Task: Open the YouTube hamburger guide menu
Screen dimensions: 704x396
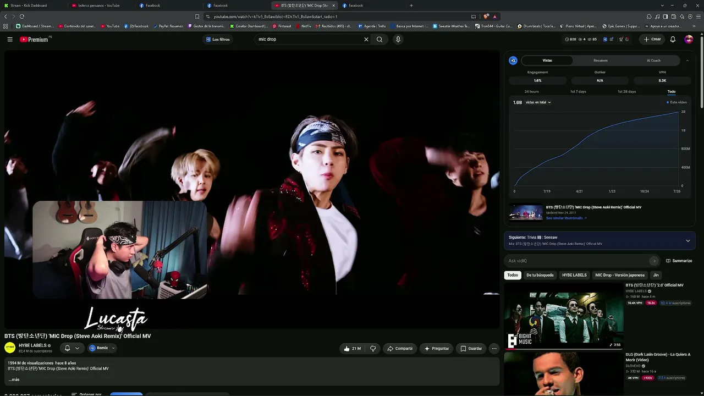Action: [x=10, y=40]
